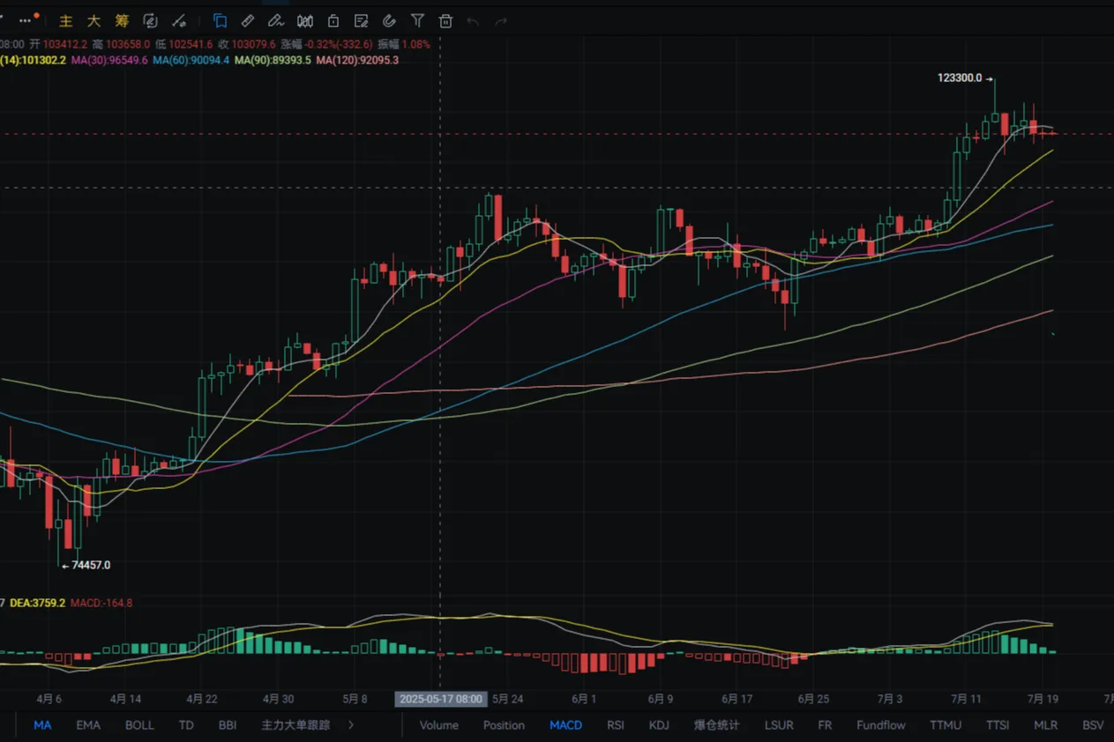Click the 高 103658.0 high value
Image resolution: width=1114 pixels, height=742 pixels.
(121, 43)
